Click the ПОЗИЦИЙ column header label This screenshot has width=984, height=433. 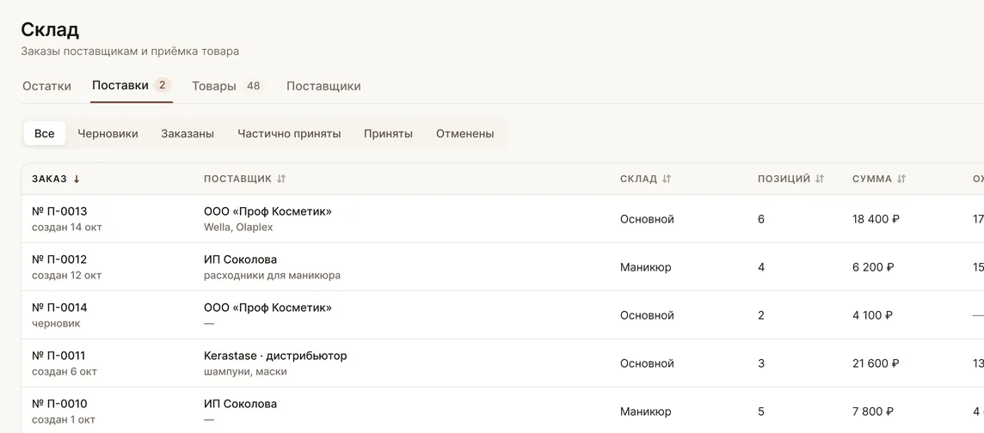point(784,180)
